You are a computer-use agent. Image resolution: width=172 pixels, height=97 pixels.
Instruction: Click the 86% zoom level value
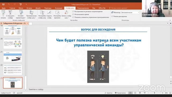[x=166, y=93]
